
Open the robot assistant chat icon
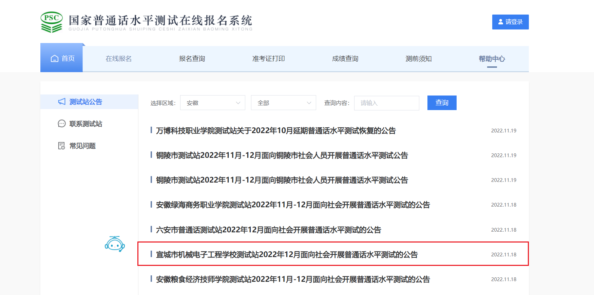115,244
